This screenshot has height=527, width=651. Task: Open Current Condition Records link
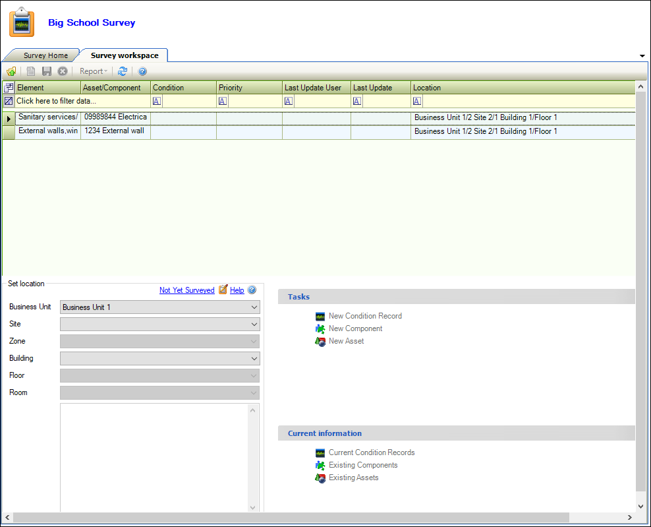pyautogui.click(x=372, y=452)
